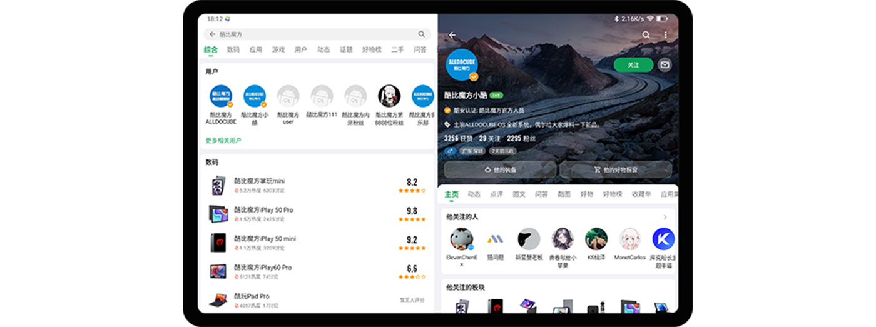Send a message via the envelope icon

[665, 64]
